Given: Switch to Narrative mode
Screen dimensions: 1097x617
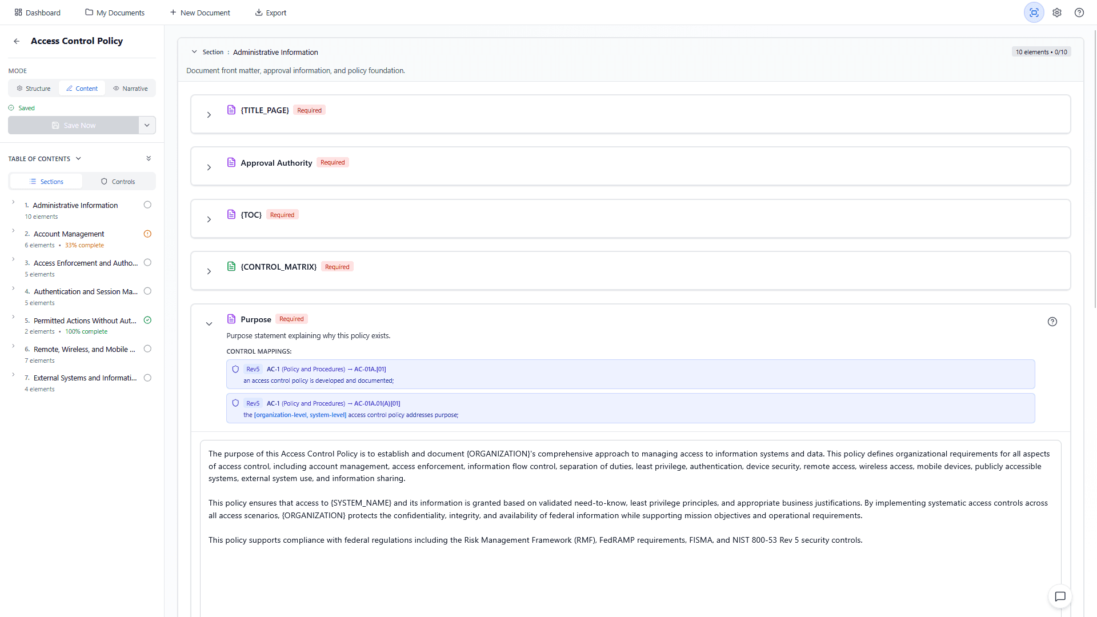Looking at the screenshot, I should tap(130, 88).
